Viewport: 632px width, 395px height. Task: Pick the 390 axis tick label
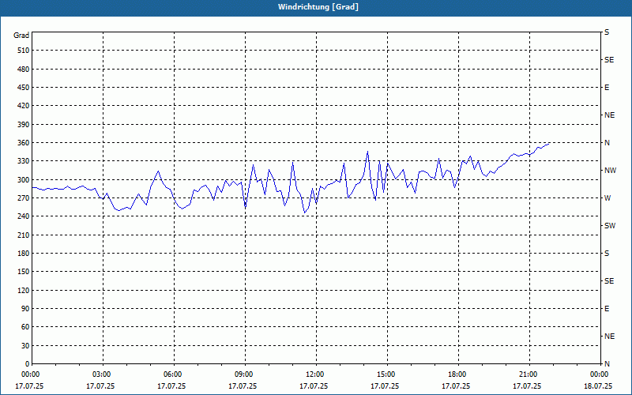[23, 125]
